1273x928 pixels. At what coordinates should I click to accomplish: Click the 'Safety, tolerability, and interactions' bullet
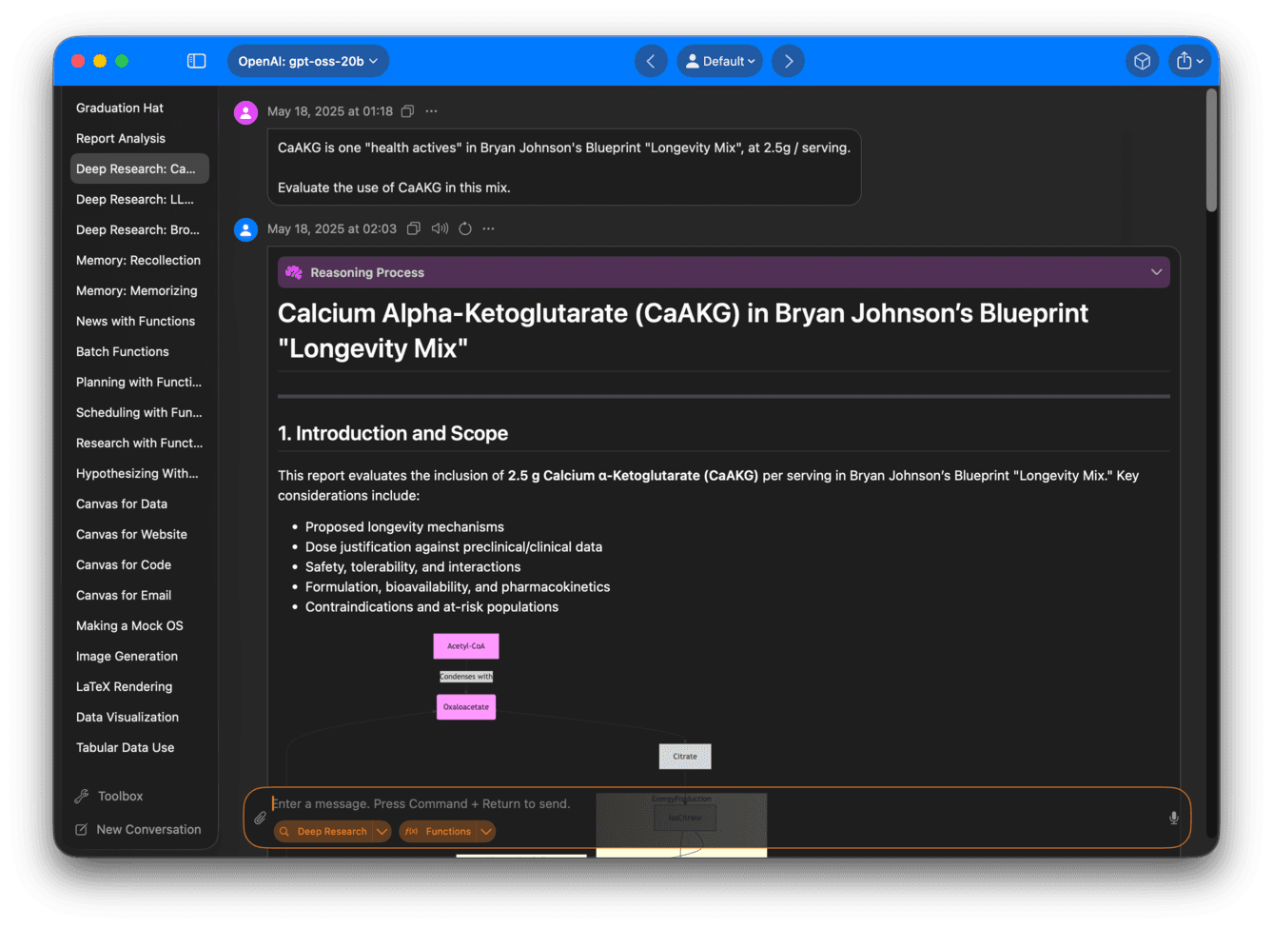tap(413, 566)
